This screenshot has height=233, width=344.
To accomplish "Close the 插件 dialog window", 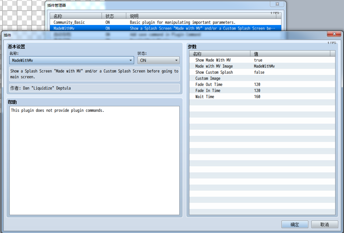I will click(x=334, y=34).
